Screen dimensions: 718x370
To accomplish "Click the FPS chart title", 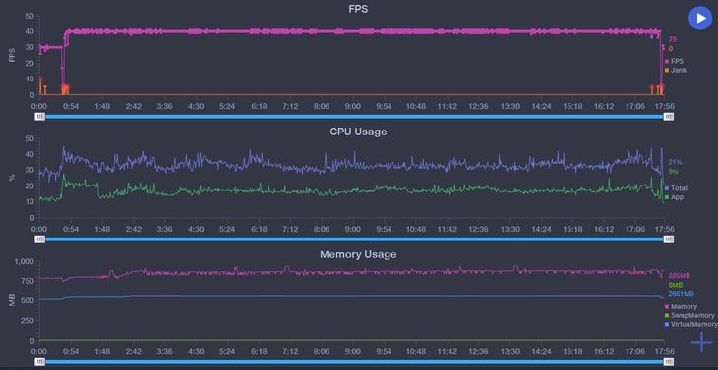I will click(358, 9).
